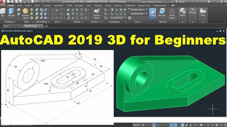Click the Open folder icon in quick access
The height and width of the screenshot is (127, 227).
click(x=12, y=2)
